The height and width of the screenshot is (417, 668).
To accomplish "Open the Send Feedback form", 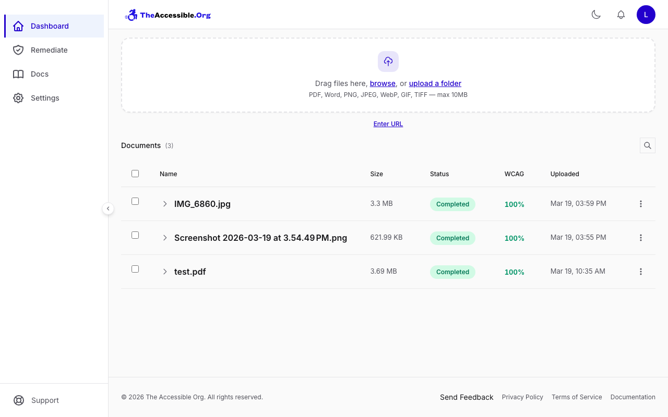I will 467,397.
